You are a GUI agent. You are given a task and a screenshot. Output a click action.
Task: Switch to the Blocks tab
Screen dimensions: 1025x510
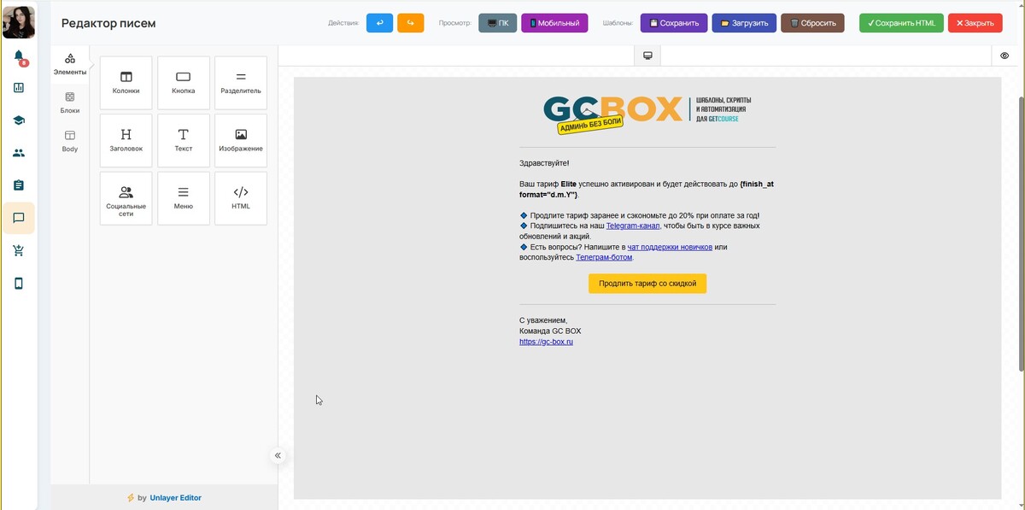(x=70, y=103)
